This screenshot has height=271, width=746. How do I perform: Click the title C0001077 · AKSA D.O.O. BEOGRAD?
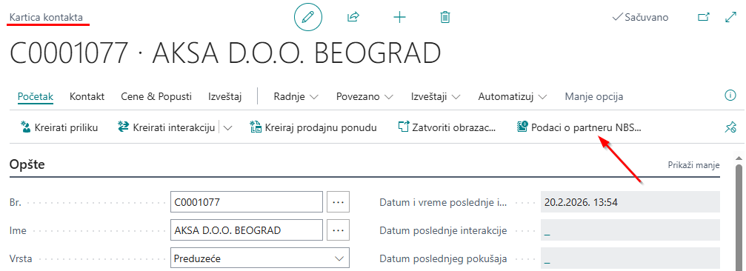tap(225, 53)
